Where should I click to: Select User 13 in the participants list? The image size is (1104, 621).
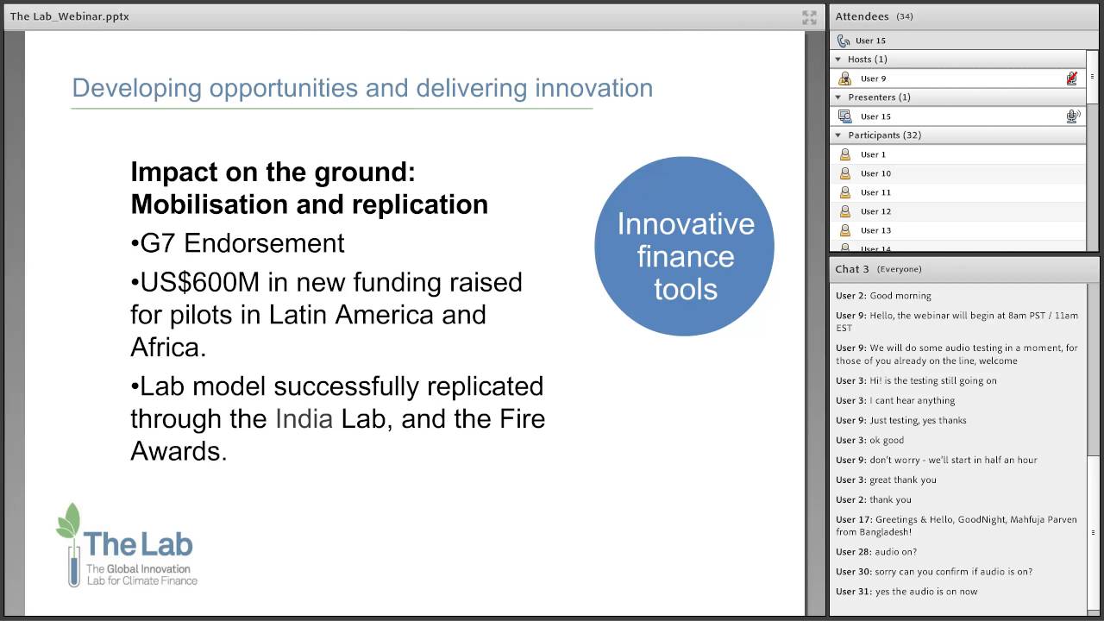[957, 230]
